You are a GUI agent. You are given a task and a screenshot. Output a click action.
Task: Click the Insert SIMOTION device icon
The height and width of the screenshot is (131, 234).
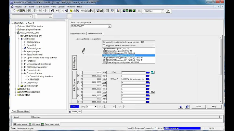click(x=19, y=26)
